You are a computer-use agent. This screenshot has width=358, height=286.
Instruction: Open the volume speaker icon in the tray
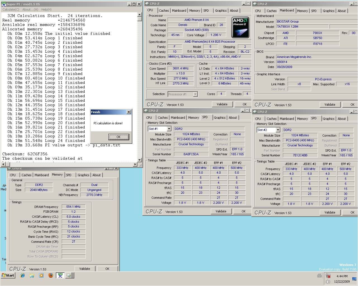tap(328, 282)
